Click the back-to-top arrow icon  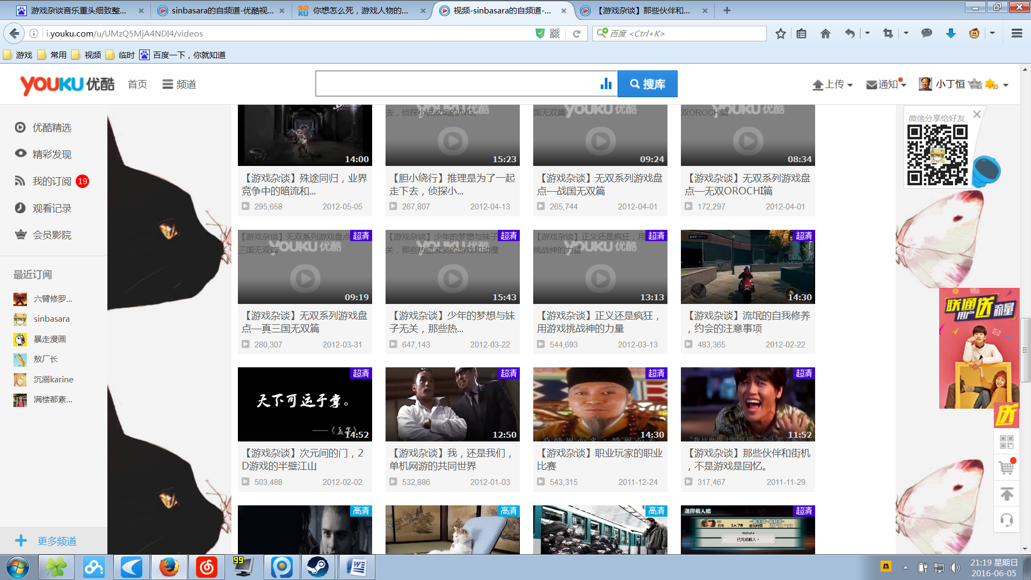click(x=1006, y=494)
